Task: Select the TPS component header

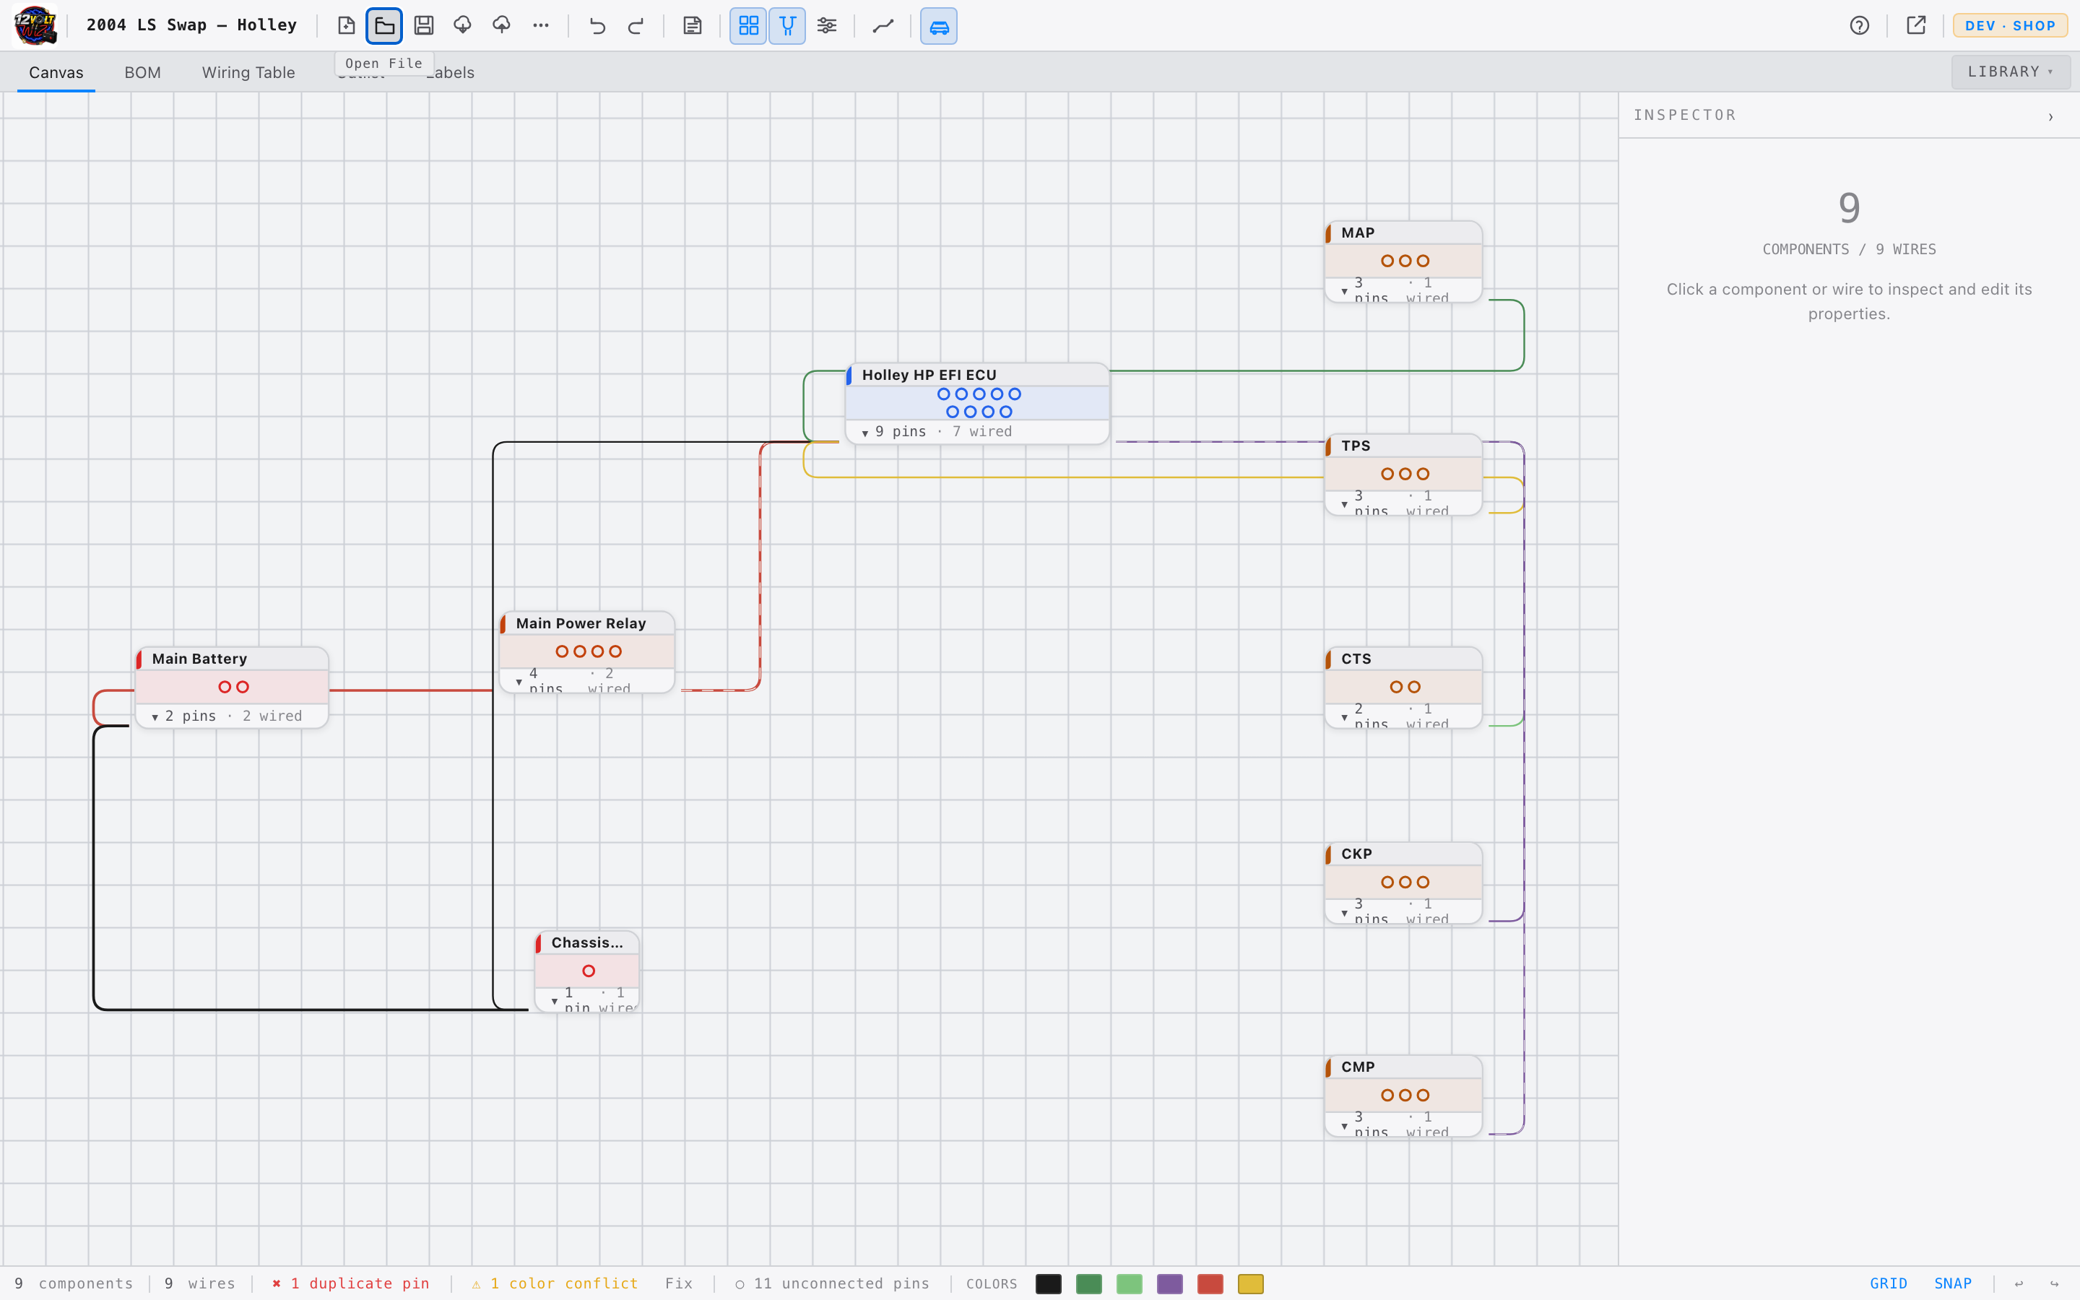Action: [1403, 446]
